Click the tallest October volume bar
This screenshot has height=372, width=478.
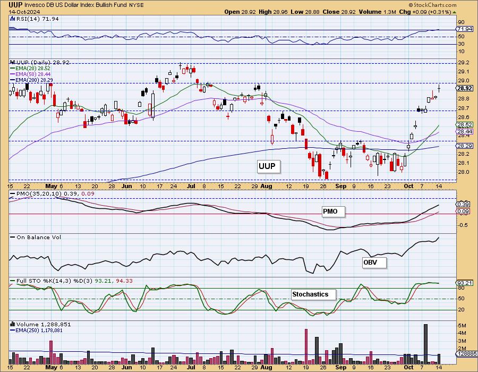425,344
